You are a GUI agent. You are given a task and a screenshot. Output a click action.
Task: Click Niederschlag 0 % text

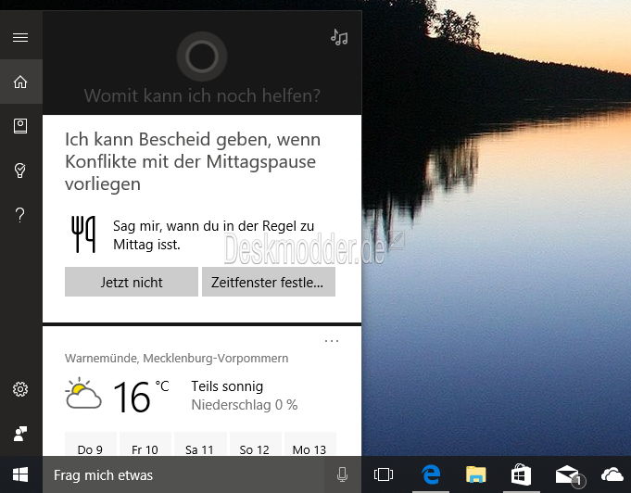[245, 405]
